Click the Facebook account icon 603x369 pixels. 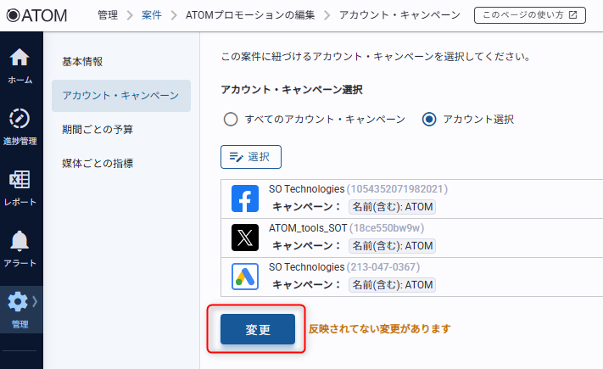[245, 199]
